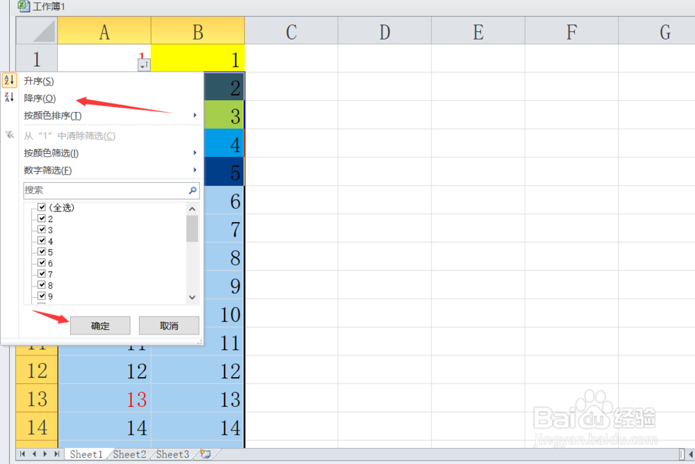Expand 按颜色排序 submenu arrow
The image size is (695, 464).
coord(195,115)
